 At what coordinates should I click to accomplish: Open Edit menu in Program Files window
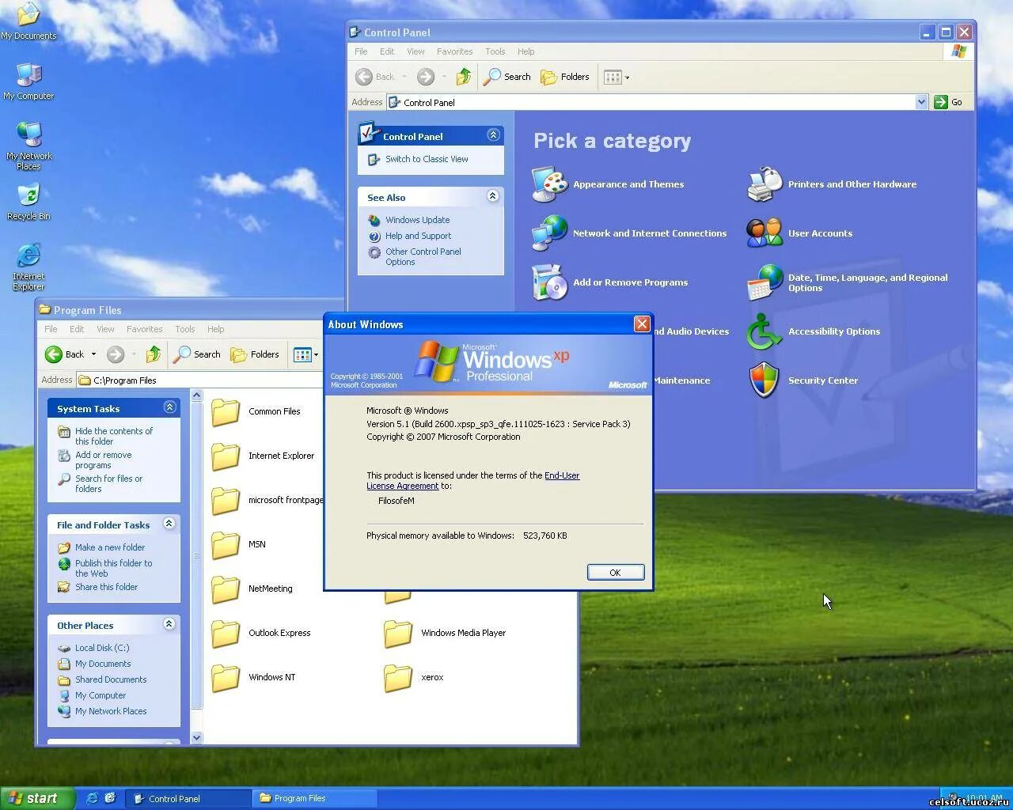pos(77,329)
